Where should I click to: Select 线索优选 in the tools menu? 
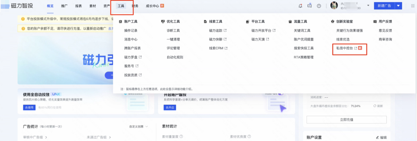[343, 39]
